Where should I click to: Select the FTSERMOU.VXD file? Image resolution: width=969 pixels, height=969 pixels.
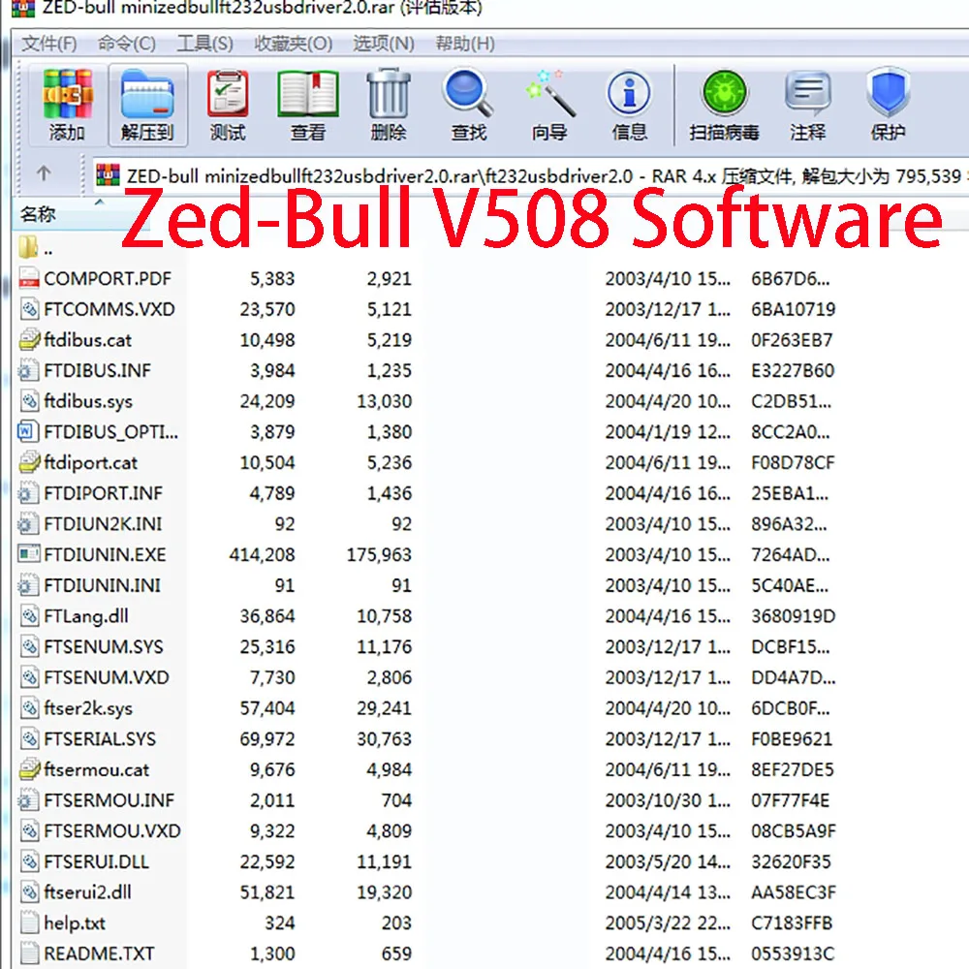[111, 830]
